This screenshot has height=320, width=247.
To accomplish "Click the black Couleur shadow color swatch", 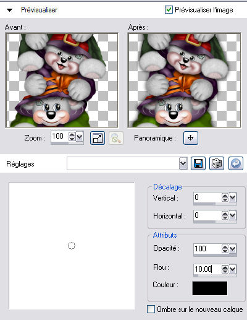I will [x=210, y=288].
